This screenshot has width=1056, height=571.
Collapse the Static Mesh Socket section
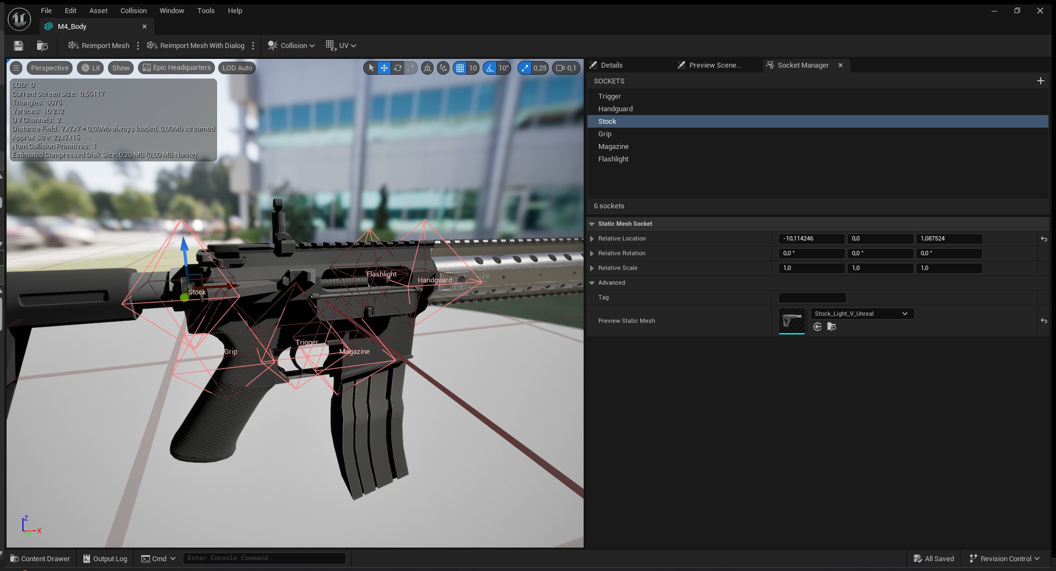[592, 224]
